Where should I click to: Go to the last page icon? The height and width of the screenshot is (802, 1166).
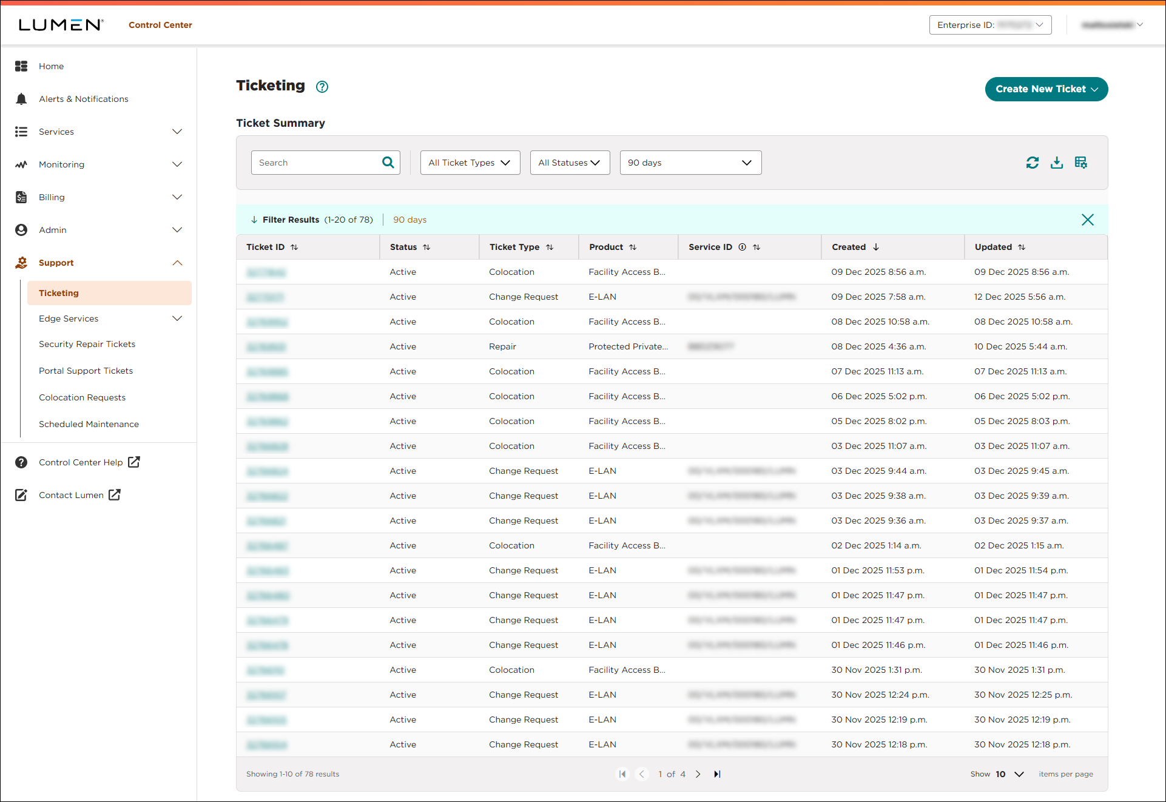point(717,774)
